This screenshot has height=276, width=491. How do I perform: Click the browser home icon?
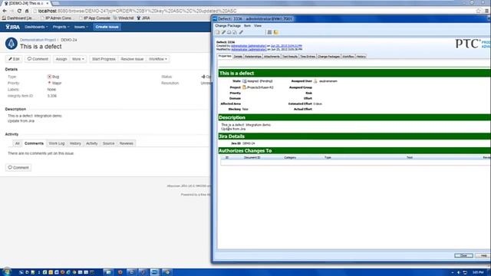(27, 11)
